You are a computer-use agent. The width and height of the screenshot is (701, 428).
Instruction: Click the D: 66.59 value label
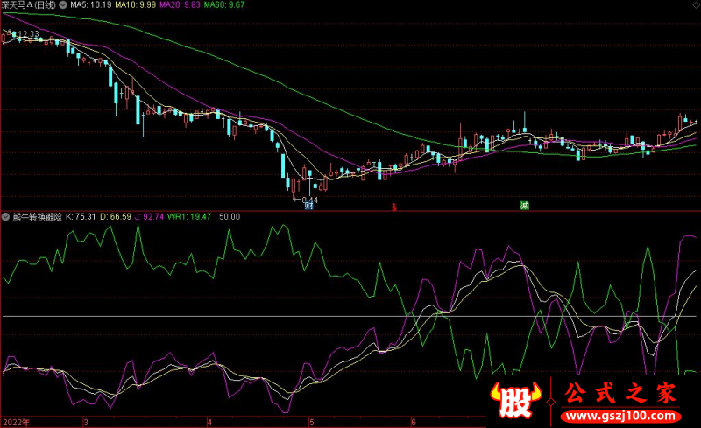117,216
